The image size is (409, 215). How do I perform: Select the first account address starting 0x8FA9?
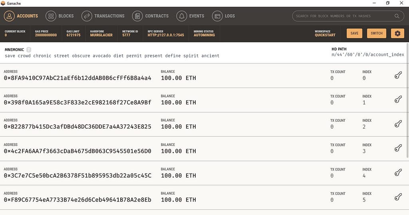tap(77, 78)
